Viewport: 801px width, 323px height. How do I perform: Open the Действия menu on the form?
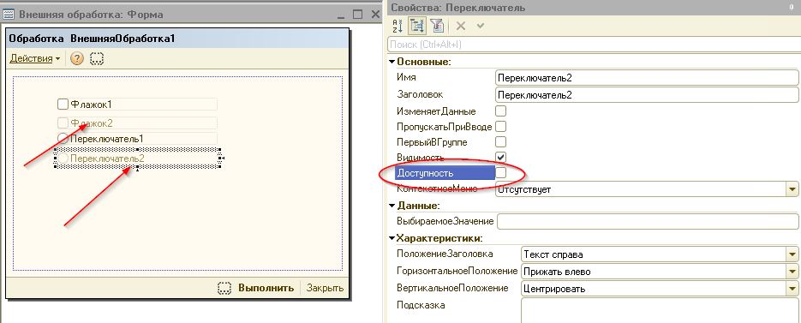point(35,59)
